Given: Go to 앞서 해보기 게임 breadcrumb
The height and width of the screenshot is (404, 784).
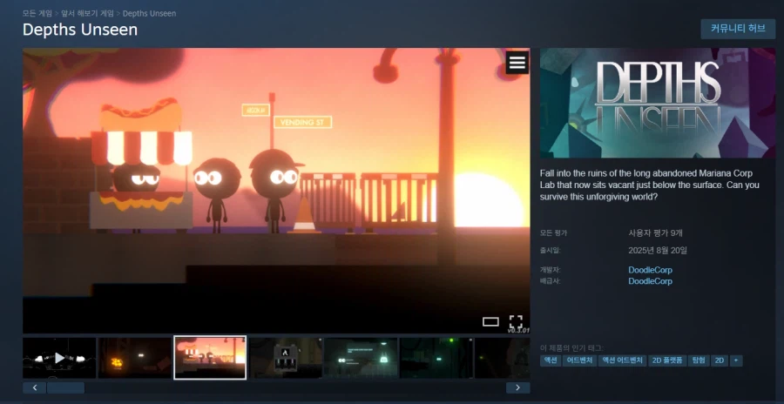Looking at the screenshot, I should pos(87,14).
